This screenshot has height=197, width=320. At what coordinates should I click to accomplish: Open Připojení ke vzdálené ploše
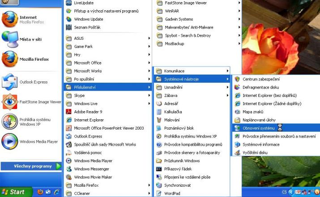pyautogui.click(x=192, y=177)
